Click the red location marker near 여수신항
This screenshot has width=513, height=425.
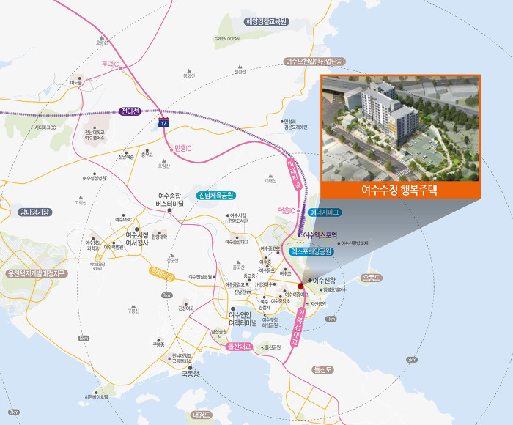301,287
